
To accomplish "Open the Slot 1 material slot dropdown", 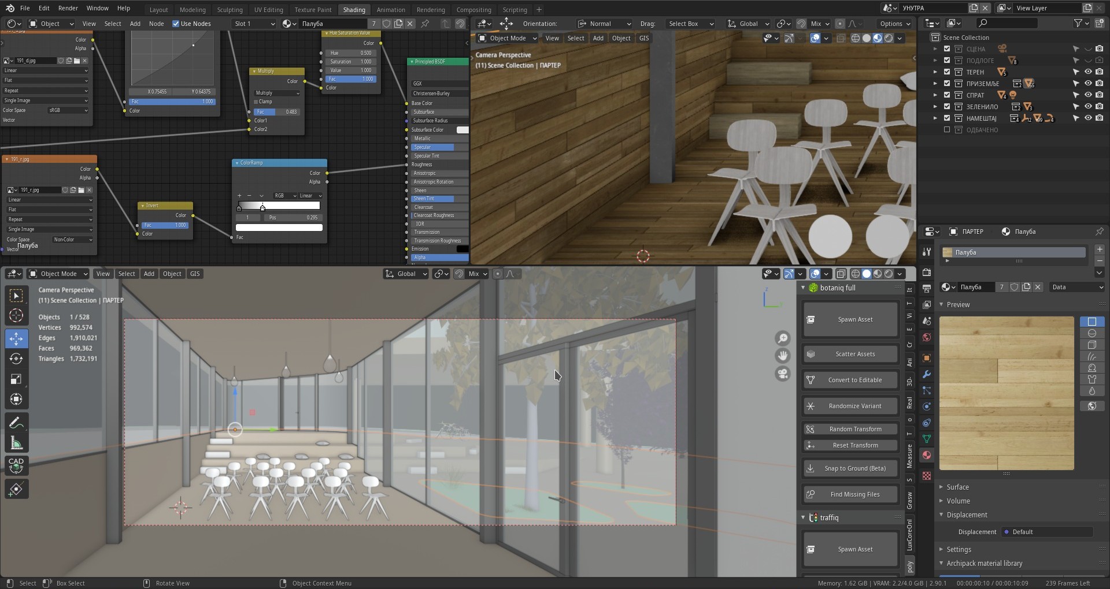I will coord(254,24).
